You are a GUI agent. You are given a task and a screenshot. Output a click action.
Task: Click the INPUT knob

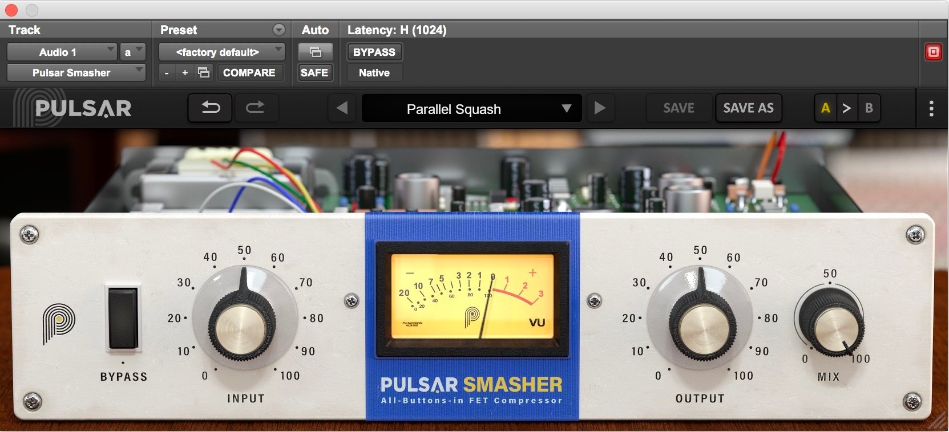(242, 325)
